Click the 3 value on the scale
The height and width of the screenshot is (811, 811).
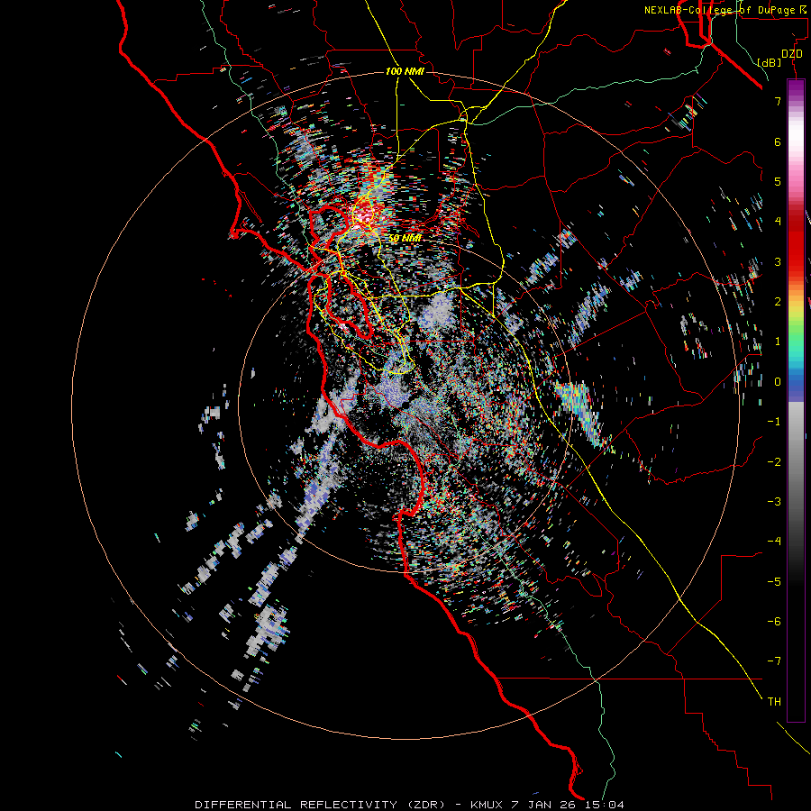coord(778,261)
